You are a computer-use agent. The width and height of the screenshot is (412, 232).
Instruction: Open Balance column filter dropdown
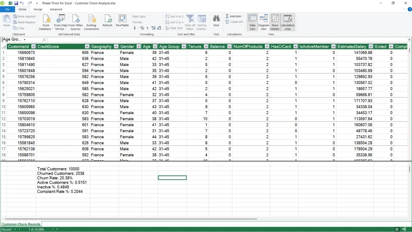pyautogui.click(x=229, y=47)
